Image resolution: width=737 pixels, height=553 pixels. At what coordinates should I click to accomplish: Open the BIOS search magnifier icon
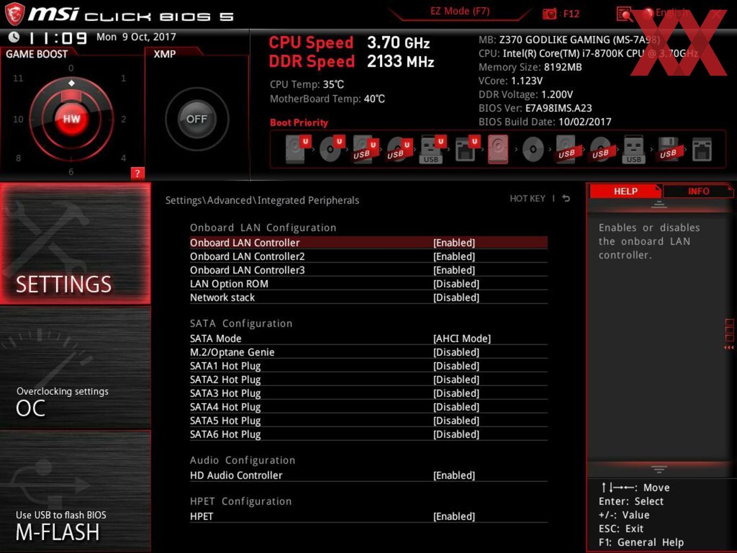coord(624,14)
